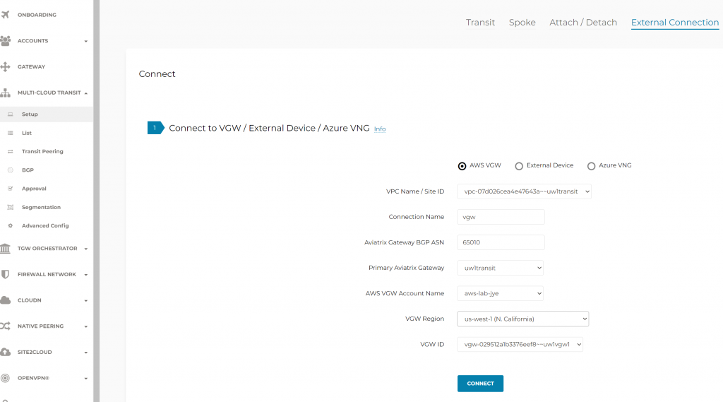Click the Connect button
The height and width of the screenshot is (402, 723).
click(480, 384)
